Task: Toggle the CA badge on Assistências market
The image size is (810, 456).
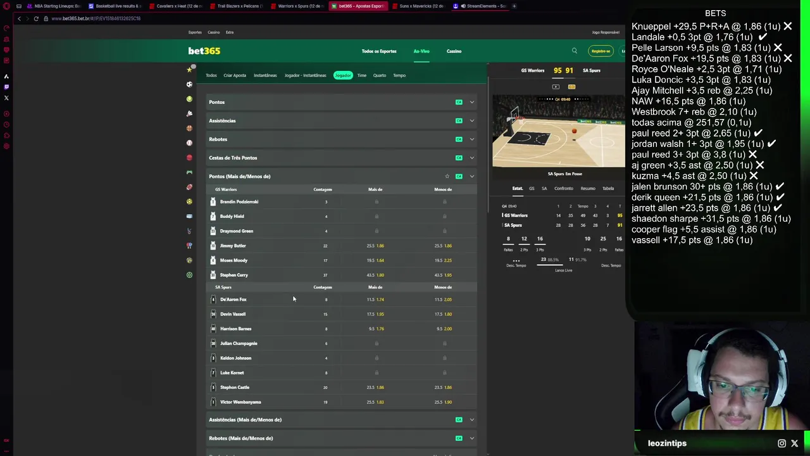Action: (459, 120)
